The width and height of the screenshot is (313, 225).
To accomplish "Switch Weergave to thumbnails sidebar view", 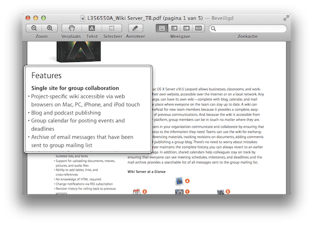I will point(174,28).
